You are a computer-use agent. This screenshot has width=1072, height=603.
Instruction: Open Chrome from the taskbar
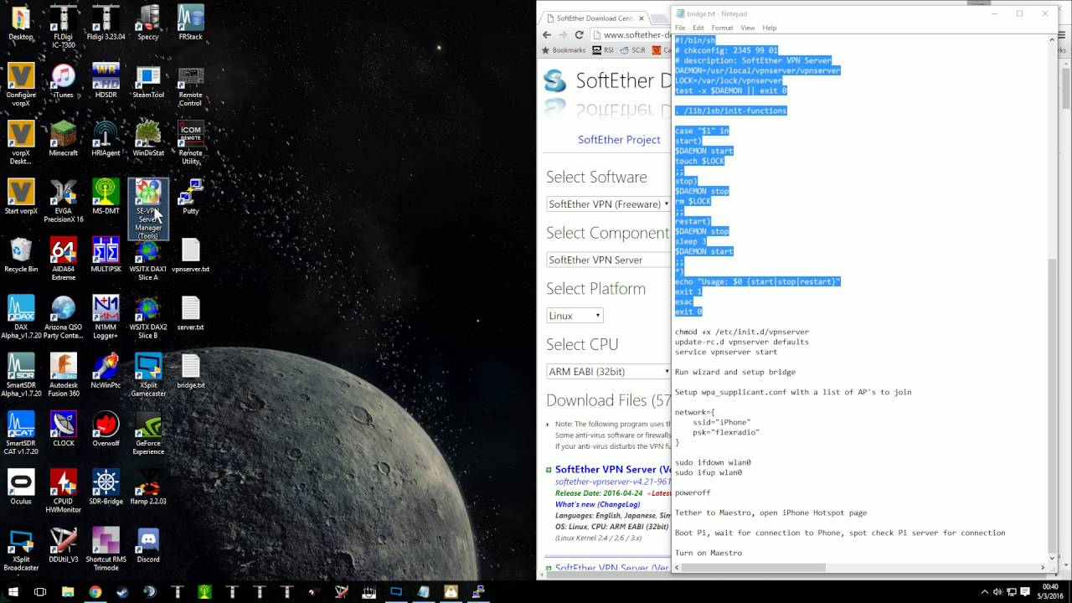[x=95, y=591]
